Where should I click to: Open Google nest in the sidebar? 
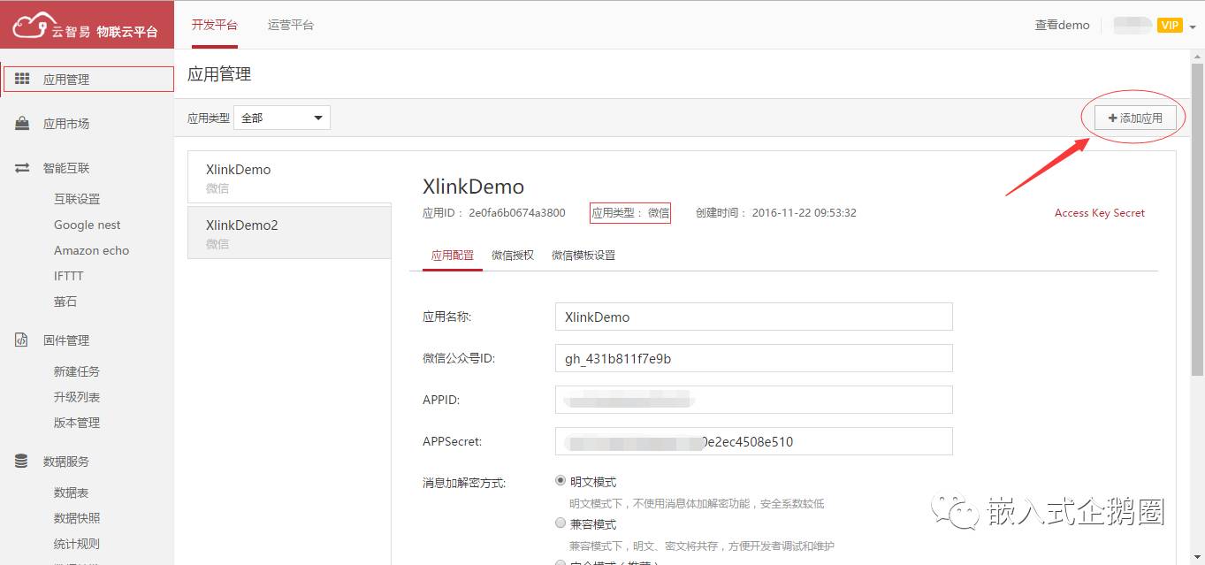(x=87, y=225)
